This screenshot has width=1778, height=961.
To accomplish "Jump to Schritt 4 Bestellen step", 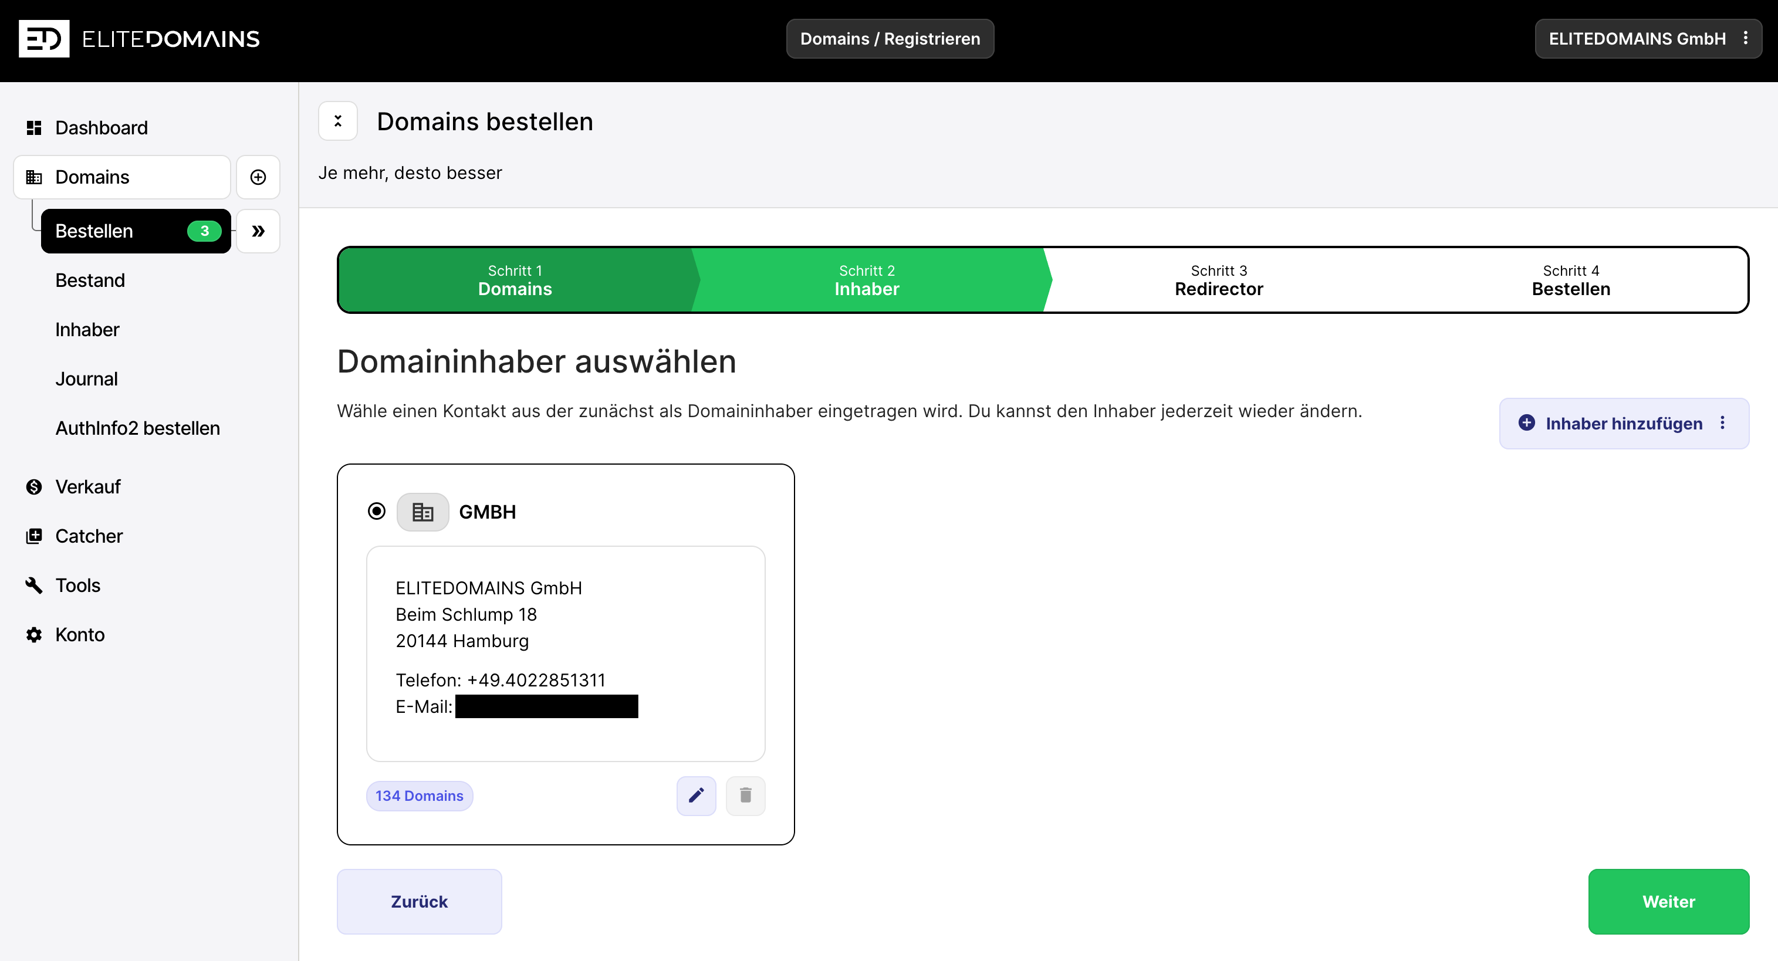I will pos(1571,280).
